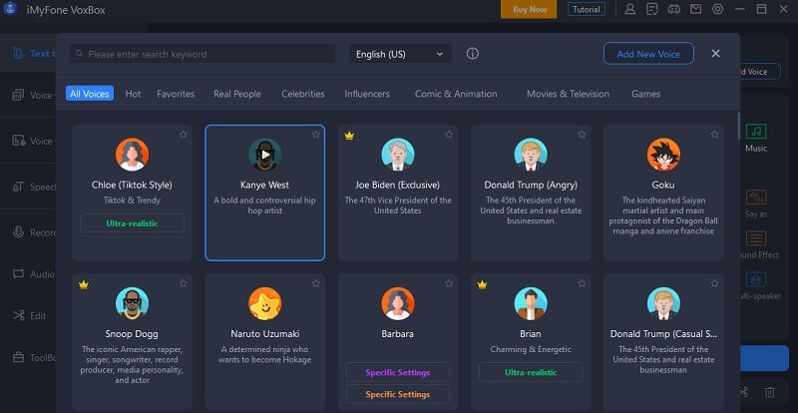The image size is (798, 413).
Task: Click the Add New Voice button
Action: click(648, 54)
